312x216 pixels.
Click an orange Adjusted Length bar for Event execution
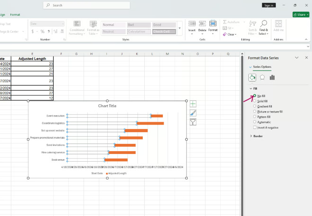(157, 116)
